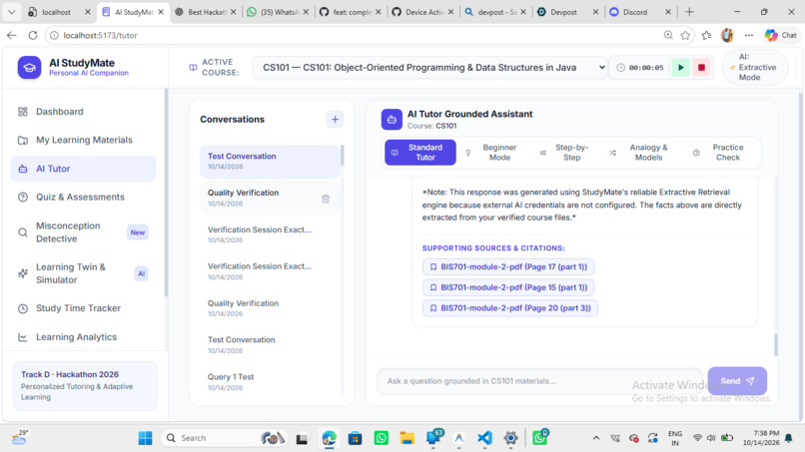
Task: Click the taskbar Search box
Action: point(224,438)
